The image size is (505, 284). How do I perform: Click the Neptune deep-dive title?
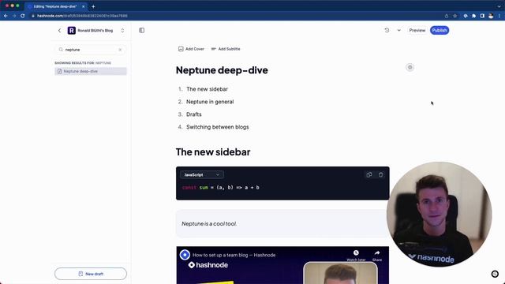click(222, 70)
